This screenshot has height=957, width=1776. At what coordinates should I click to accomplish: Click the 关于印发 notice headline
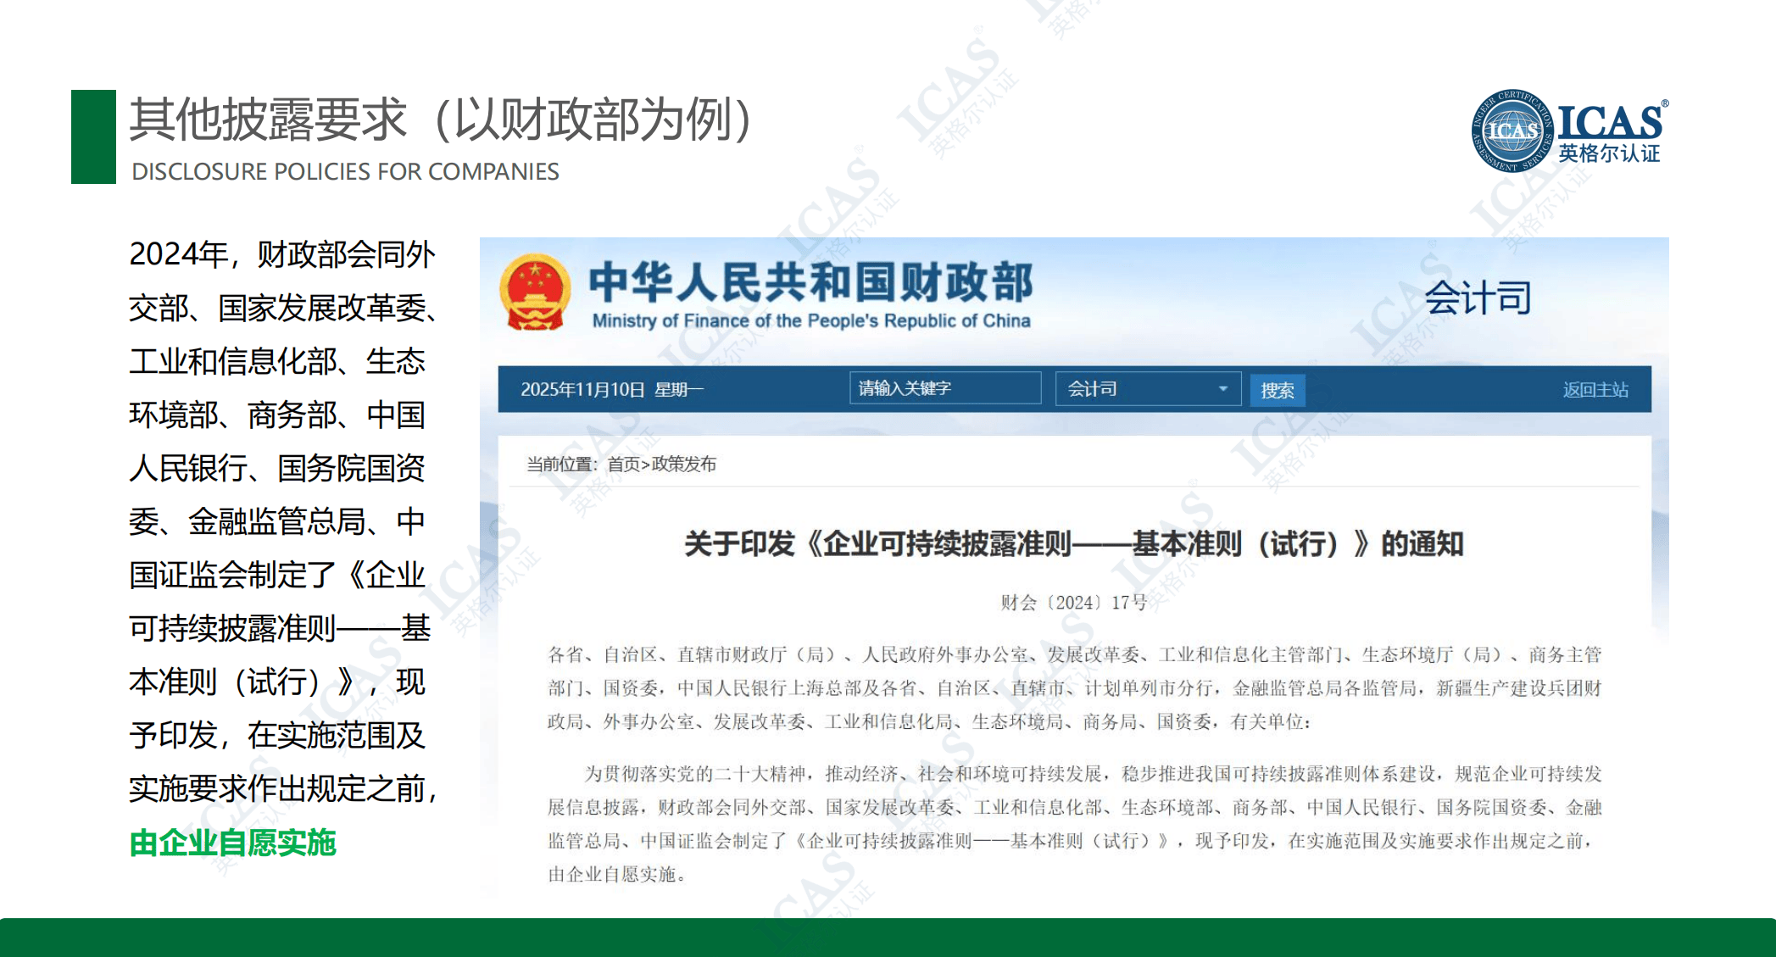tap(1074, 543)
